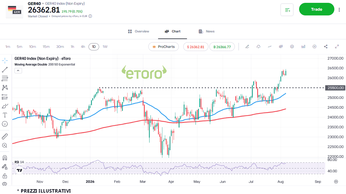This screenshot has height=194, width=346.
Task: Click the buy price B 26366.77
Action: point(222,47)
